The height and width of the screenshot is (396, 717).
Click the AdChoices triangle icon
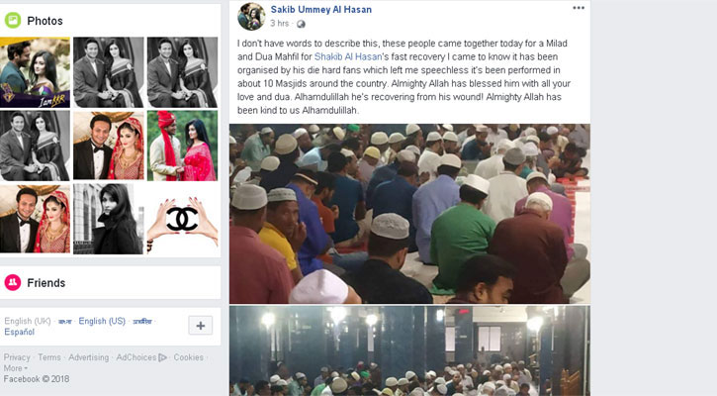coord(163,357)
